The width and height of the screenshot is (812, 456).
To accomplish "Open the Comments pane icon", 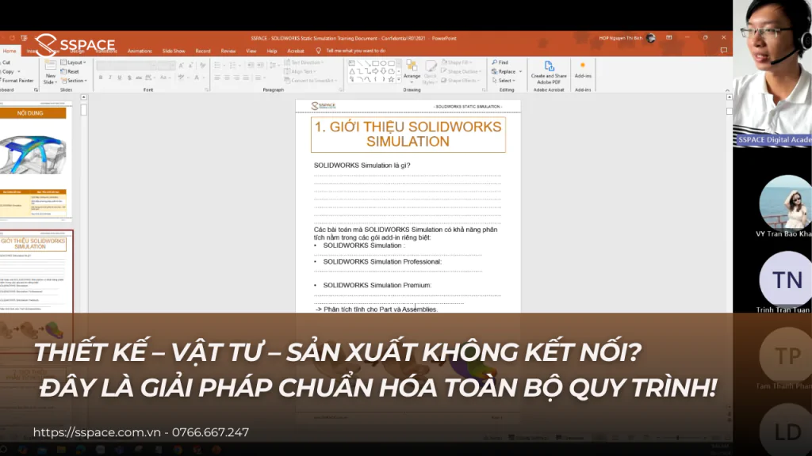I will point(723,51).
